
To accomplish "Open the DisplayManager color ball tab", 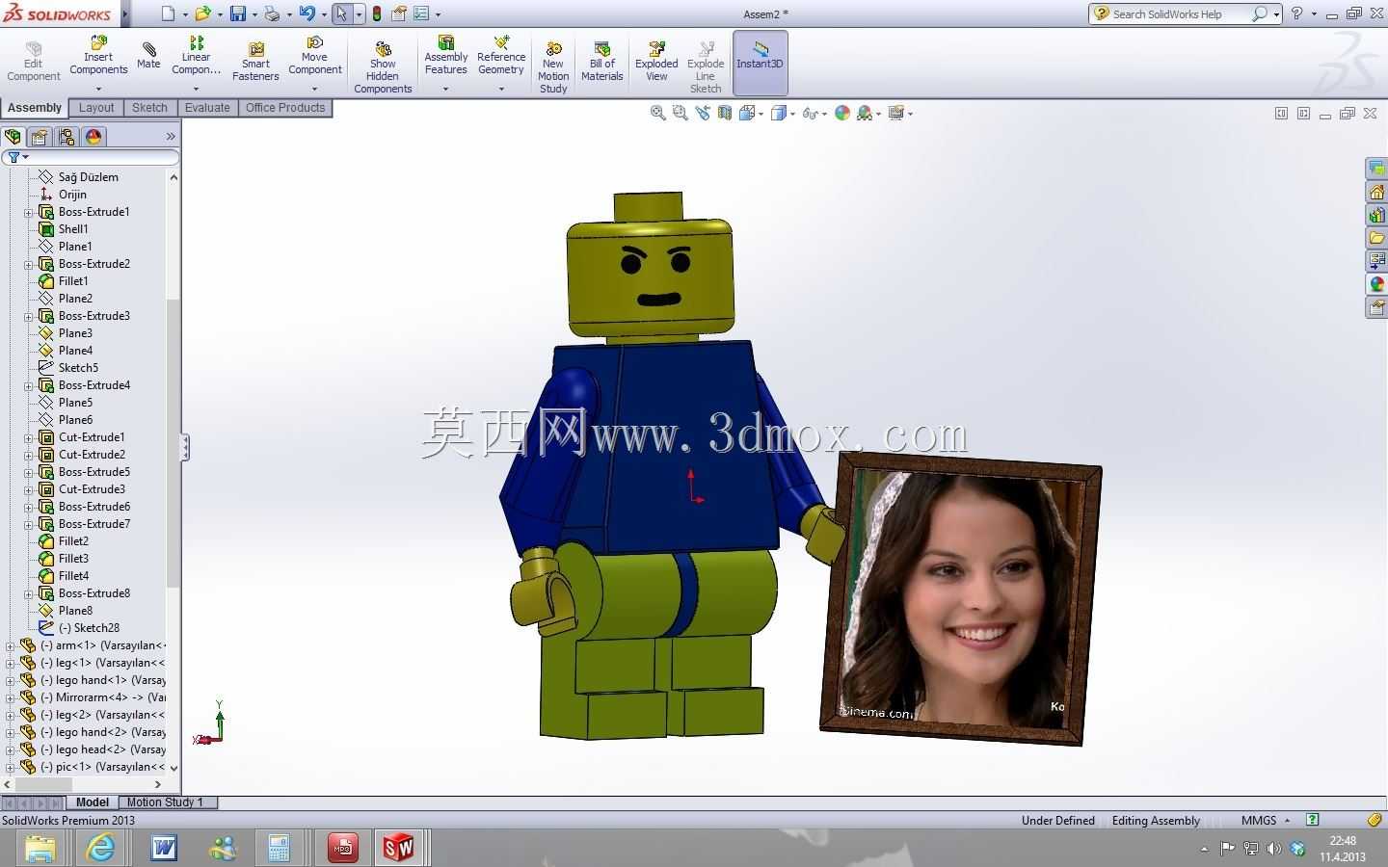I will [93, 137].
